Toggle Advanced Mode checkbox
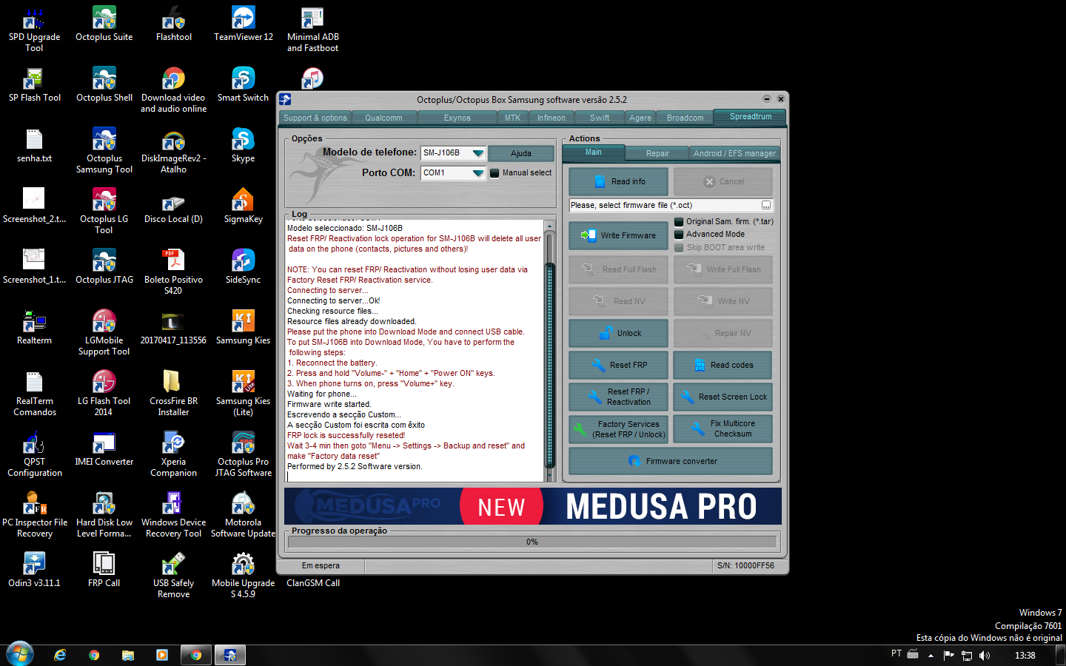The height and width of the screenshot is (666, 1066). pos(679,235)
